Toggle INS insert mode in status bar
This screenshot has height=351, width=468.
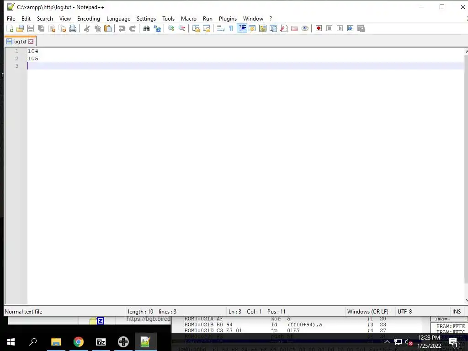pos(457,312)
